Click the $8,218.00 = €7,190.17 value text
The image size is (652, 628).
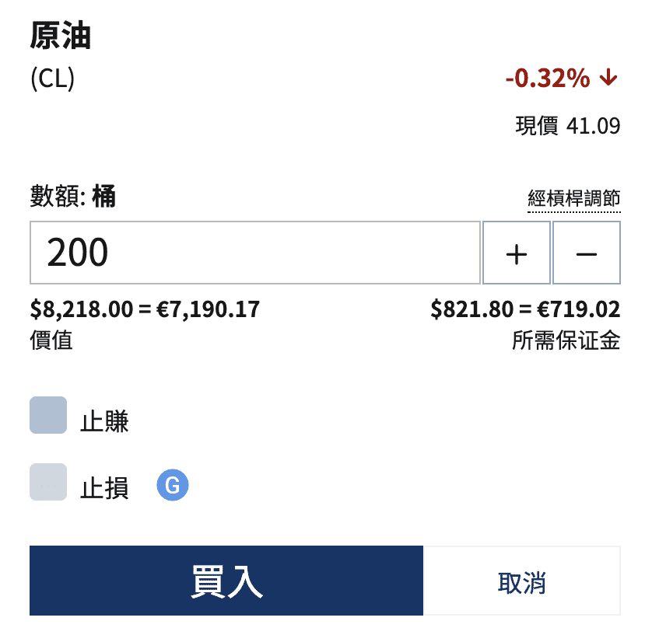coord(144,309)
